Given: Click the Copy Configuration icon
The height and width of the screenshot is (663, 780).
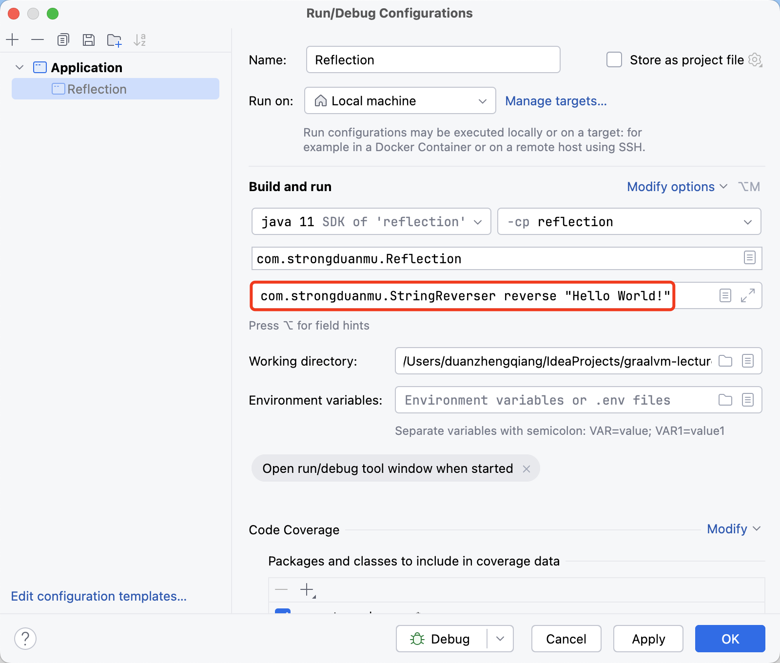Looking at the screenshot, I should tap(63, 39).
